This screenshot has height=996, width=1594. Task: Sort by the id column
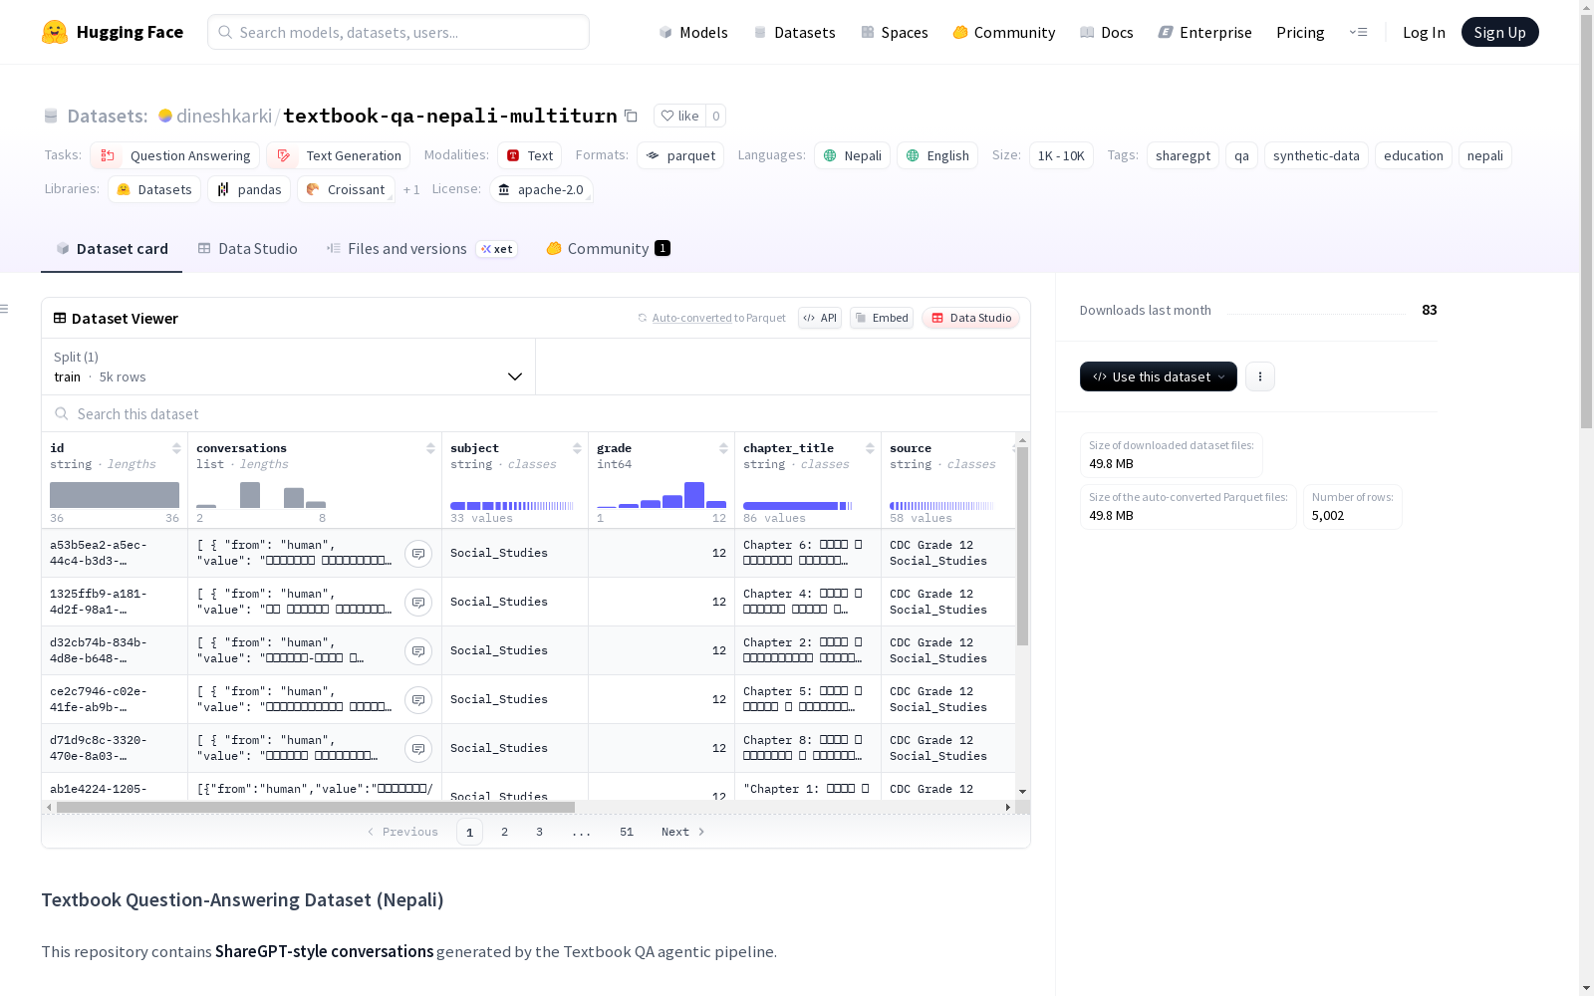[176, 448]
